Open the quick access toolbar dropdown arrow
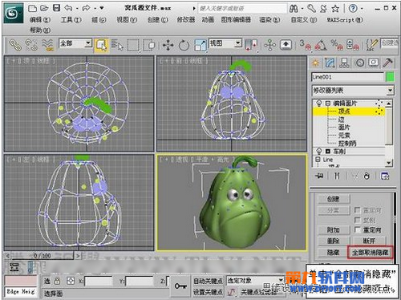 coord(102,8)
